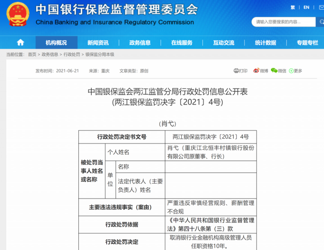Click the 主要违法违规事实（案由） cell
This screenshot has height=250, width=324.
pos(121,207)
